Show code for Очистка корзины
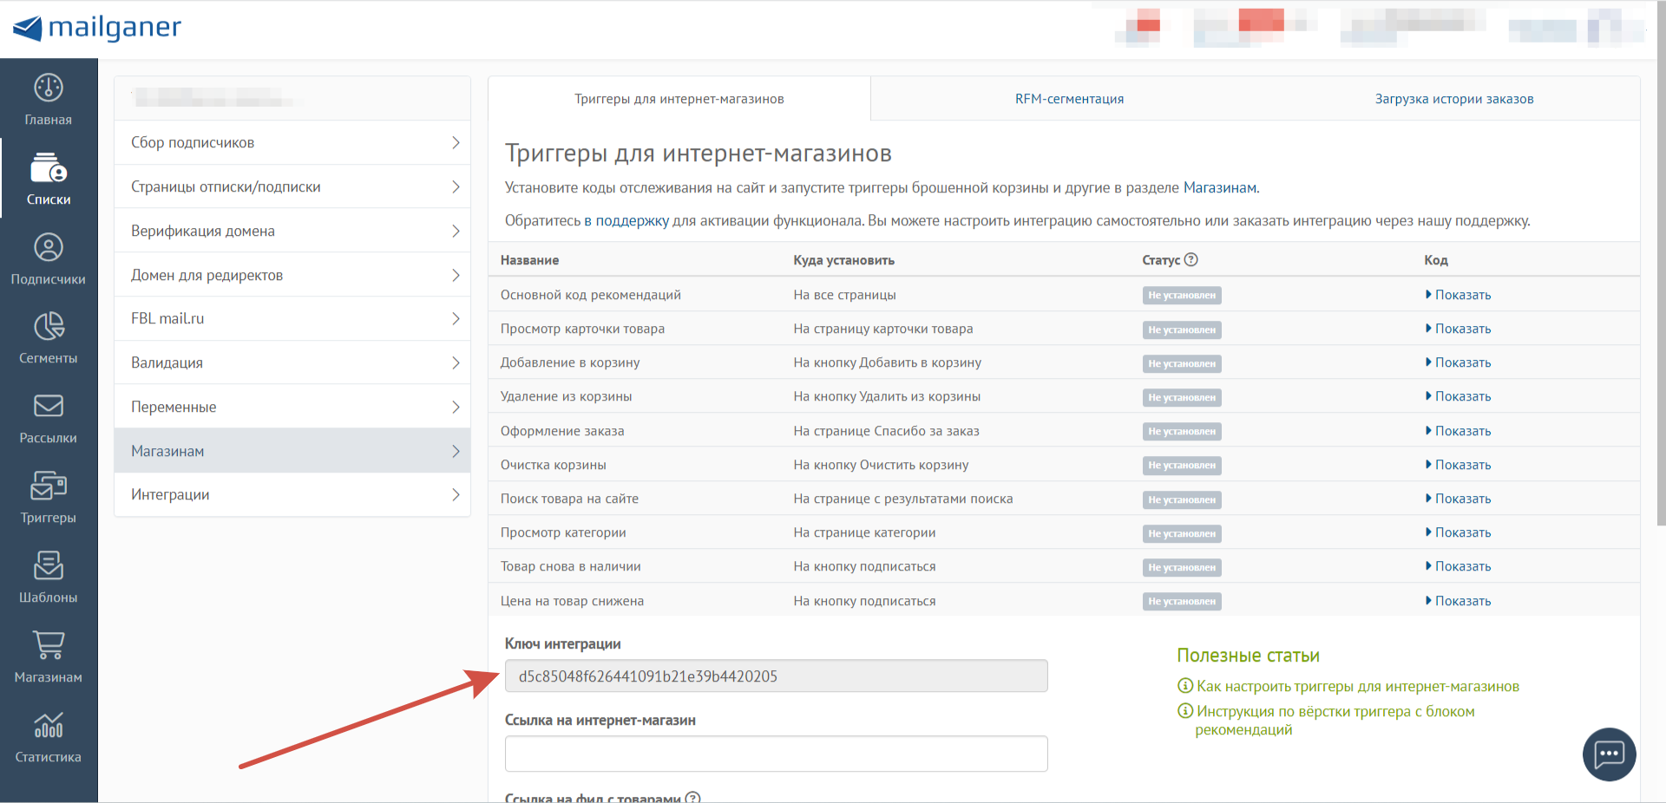This screenshot has height=803, width=1666. point(1458,465)
